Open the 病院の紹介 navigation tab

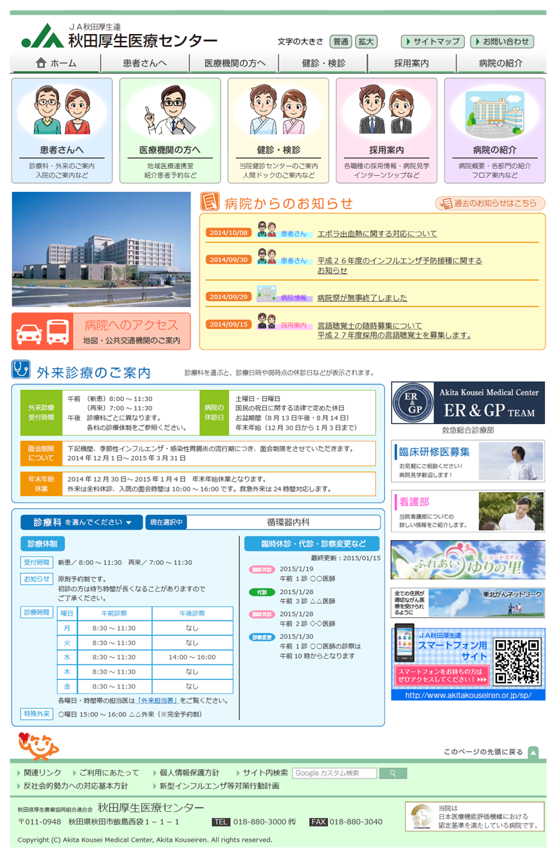click(x=500, y=63)
